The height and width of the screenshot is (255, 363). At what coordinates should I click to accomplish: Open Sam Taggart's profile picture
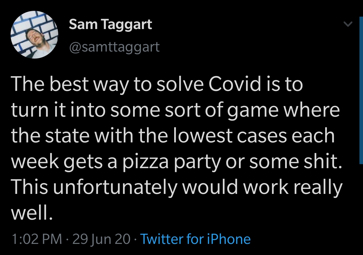[x=34, y=35]
